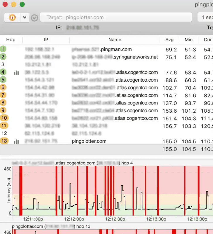
Task: Click the .syringanetworks.net name in hop 2
Action: [x=135, y=57]
